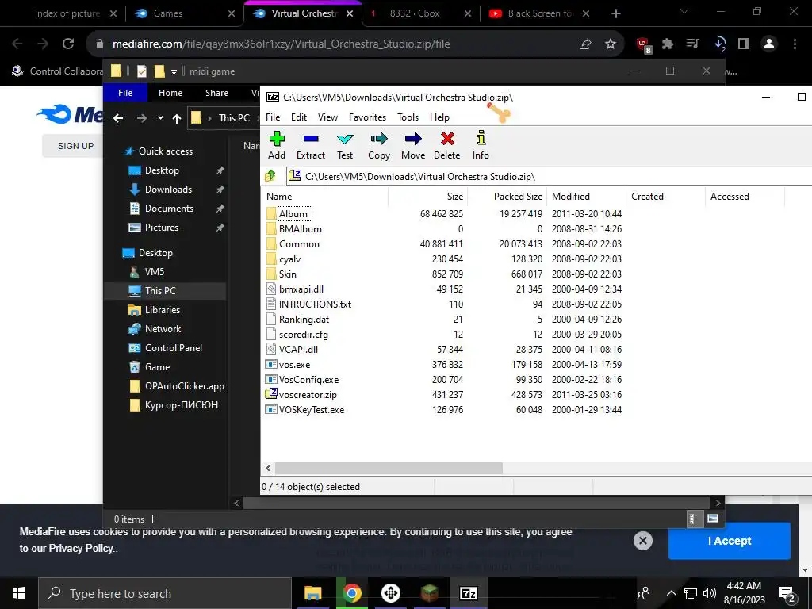812x609 pixels.
Task: Open Chrome tab search dropdown
Action: (684, 11)
